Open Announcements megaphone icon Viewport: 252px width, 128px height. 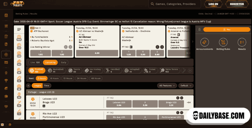click(x=204, y=42)
